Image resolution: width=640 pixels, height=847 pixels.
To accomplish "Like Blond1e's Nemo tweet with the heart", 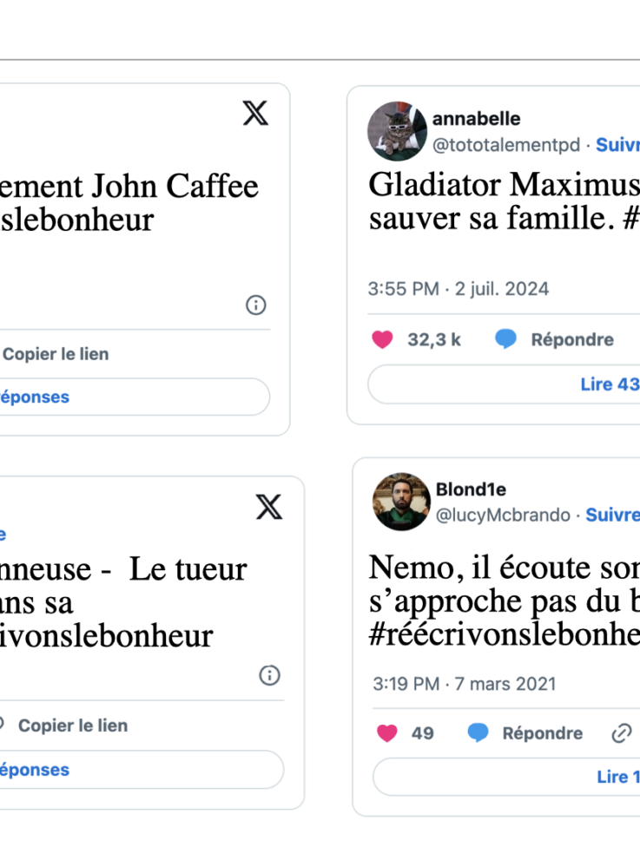I will pyautogui.click(x=387, y=733).
